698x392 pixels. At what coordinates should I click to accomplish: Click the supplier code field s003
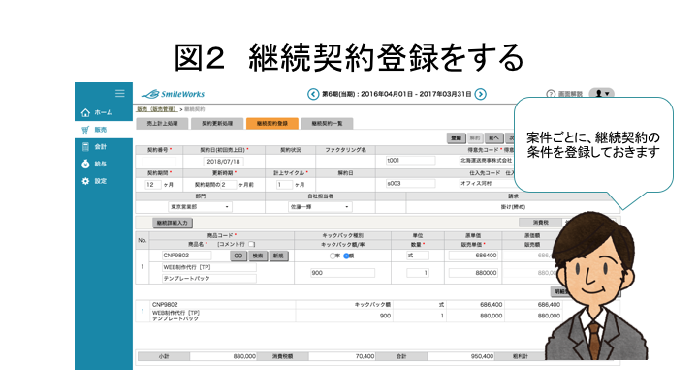pos(410,183)
